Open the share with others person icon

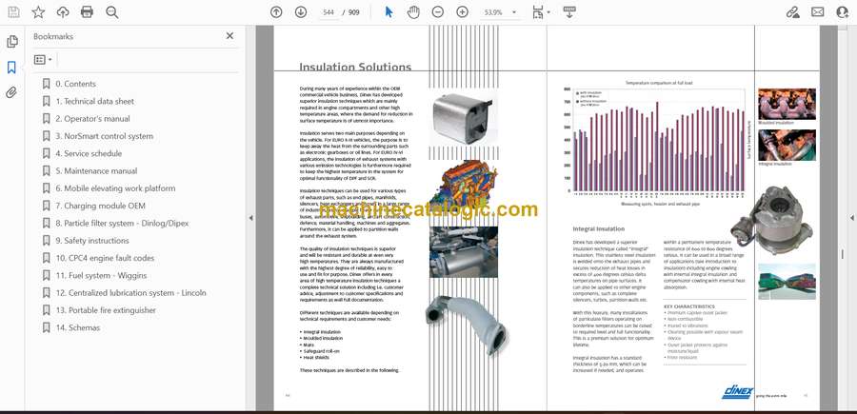tap(843, 12)
